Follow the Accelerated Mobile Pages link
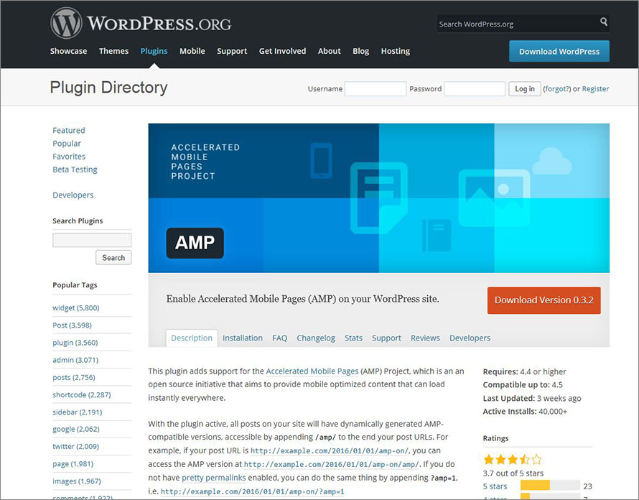The height and width of the screenshot is (500, 639). click(312, 371)
